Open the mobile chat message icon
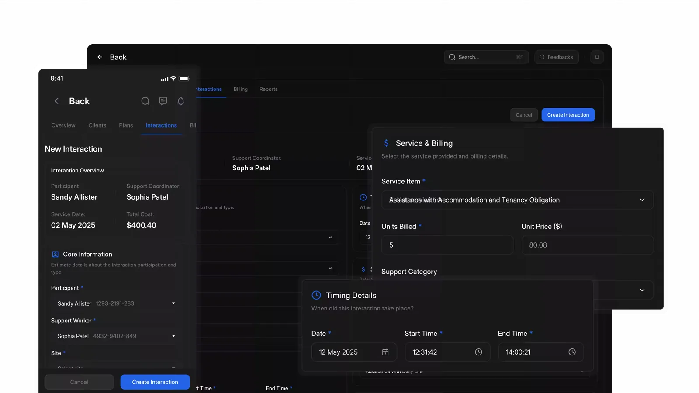Image resolution: width=699 pixels, height=393 pixels. 163,101
